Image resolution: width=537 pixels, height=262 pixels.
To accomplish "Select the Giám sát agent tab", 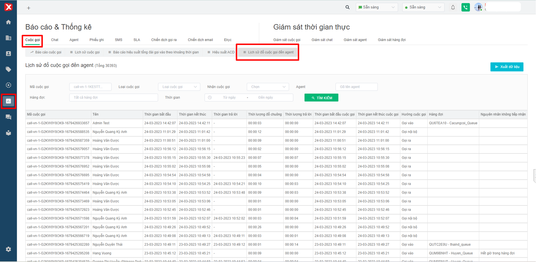I will [355, 40].
